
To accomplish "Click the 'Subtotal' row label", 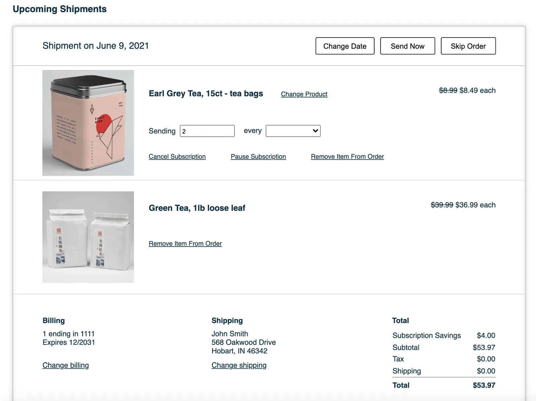I will click(406, 347).
